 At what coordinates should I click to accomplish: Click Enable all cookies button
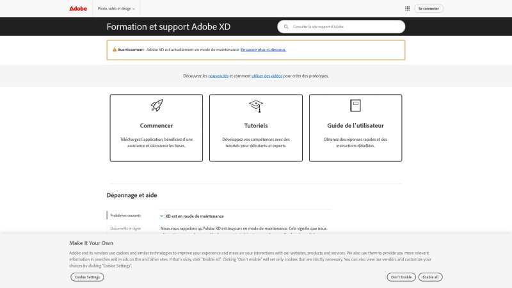(430, 277)
